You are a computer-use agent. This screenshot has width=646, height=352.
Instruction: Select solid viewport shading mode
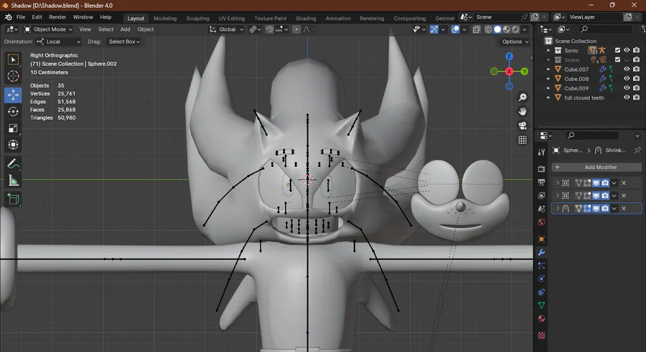pyautogui.click(x=497, y=29)
